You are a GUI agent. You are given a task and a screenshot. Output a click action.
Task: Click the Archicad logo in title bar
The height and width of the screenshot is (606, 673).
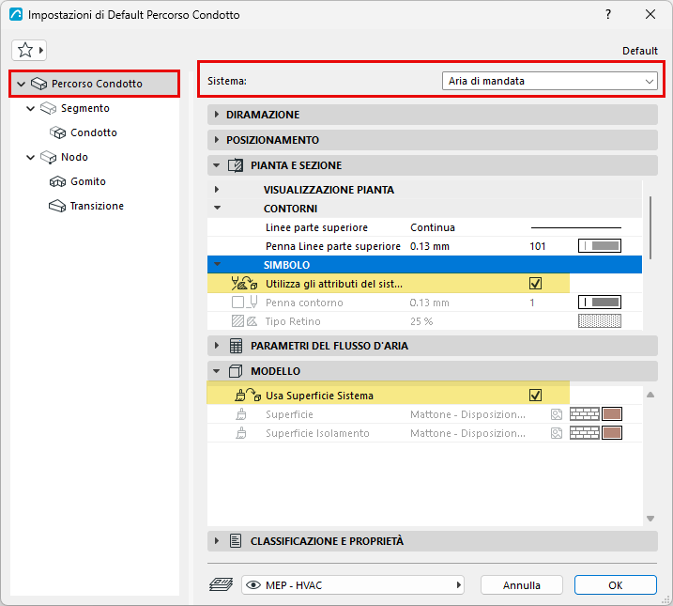[x=16, y=15]
